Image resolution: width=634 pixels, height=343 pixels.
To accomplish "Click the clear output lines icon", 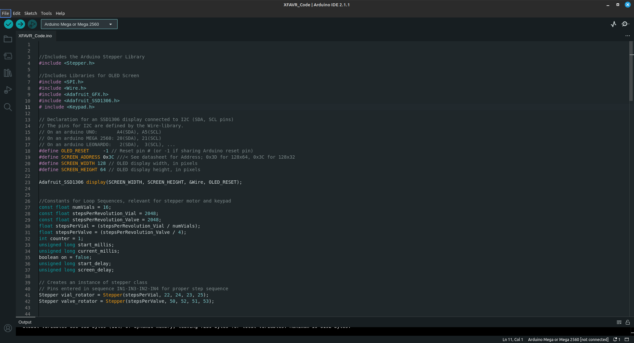I will [619, 322].
